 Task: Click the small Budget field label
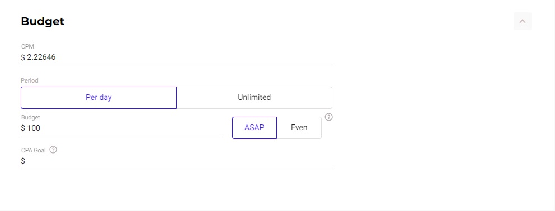pyautogui.click(x=30, y=117)
